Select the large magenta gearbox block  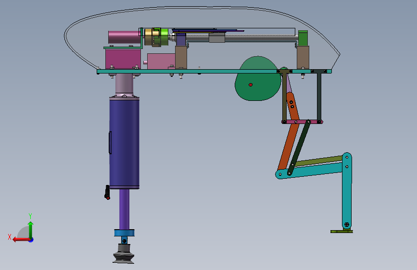coord(123,59)
